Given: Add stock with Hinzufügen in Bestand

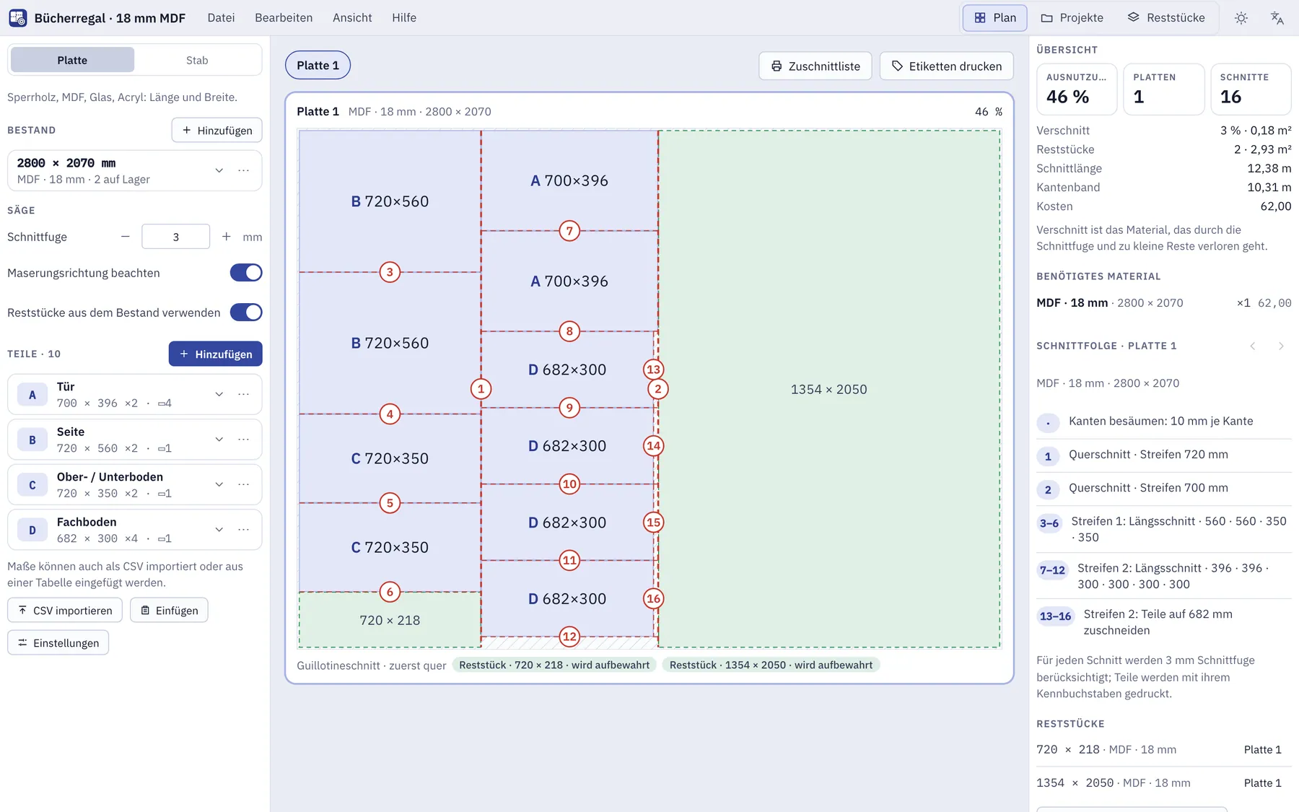Looking at the screenshot, I should (217, 131).
